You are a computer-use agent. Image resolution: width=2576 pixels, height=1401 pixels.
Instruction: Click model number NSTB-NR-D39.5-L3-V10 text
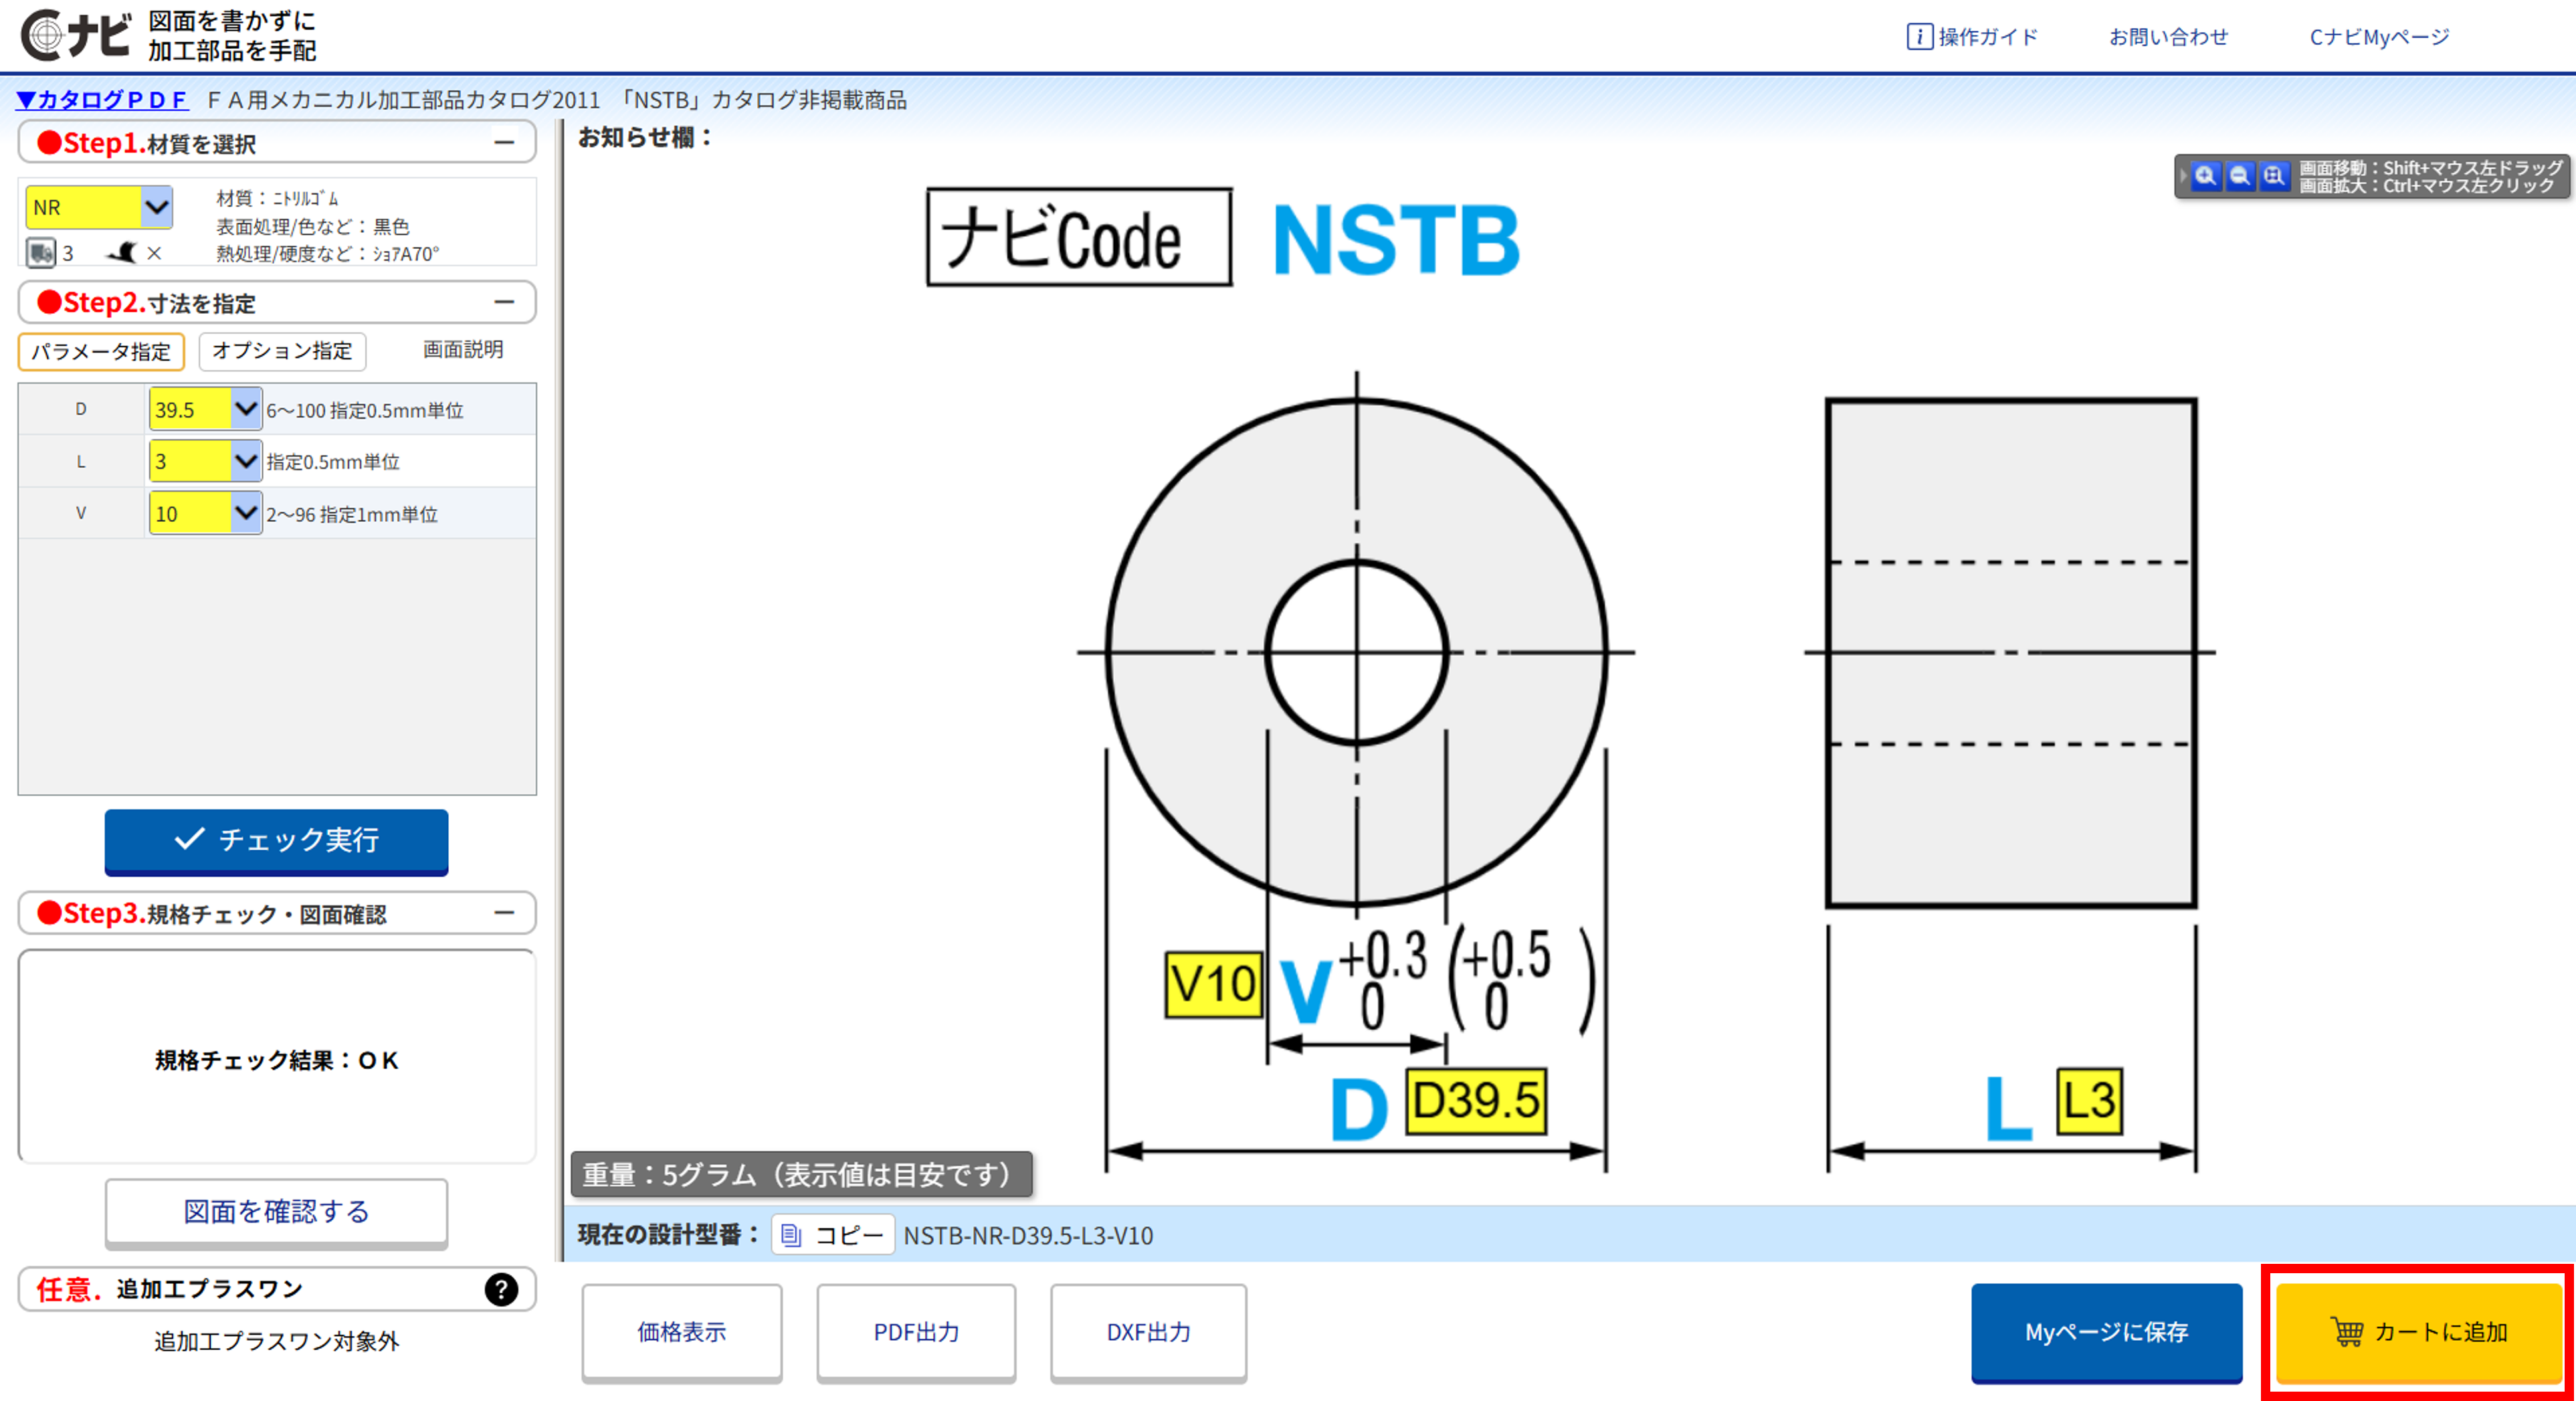[x=1028, y=1236]
